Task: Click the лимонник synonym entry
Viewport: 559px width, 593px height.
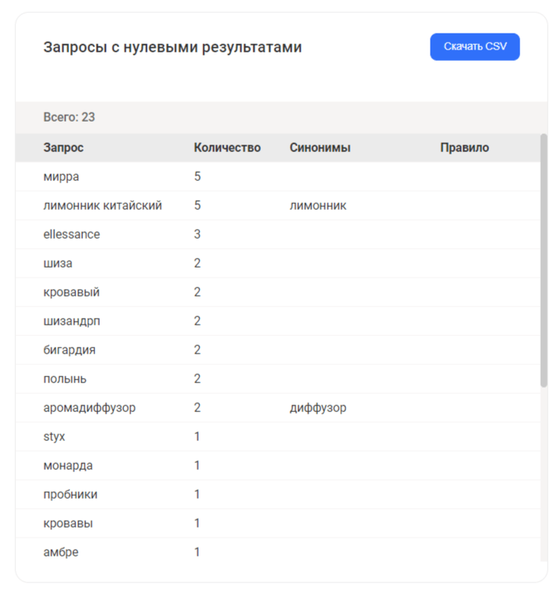Action: [x=318, y=205]
